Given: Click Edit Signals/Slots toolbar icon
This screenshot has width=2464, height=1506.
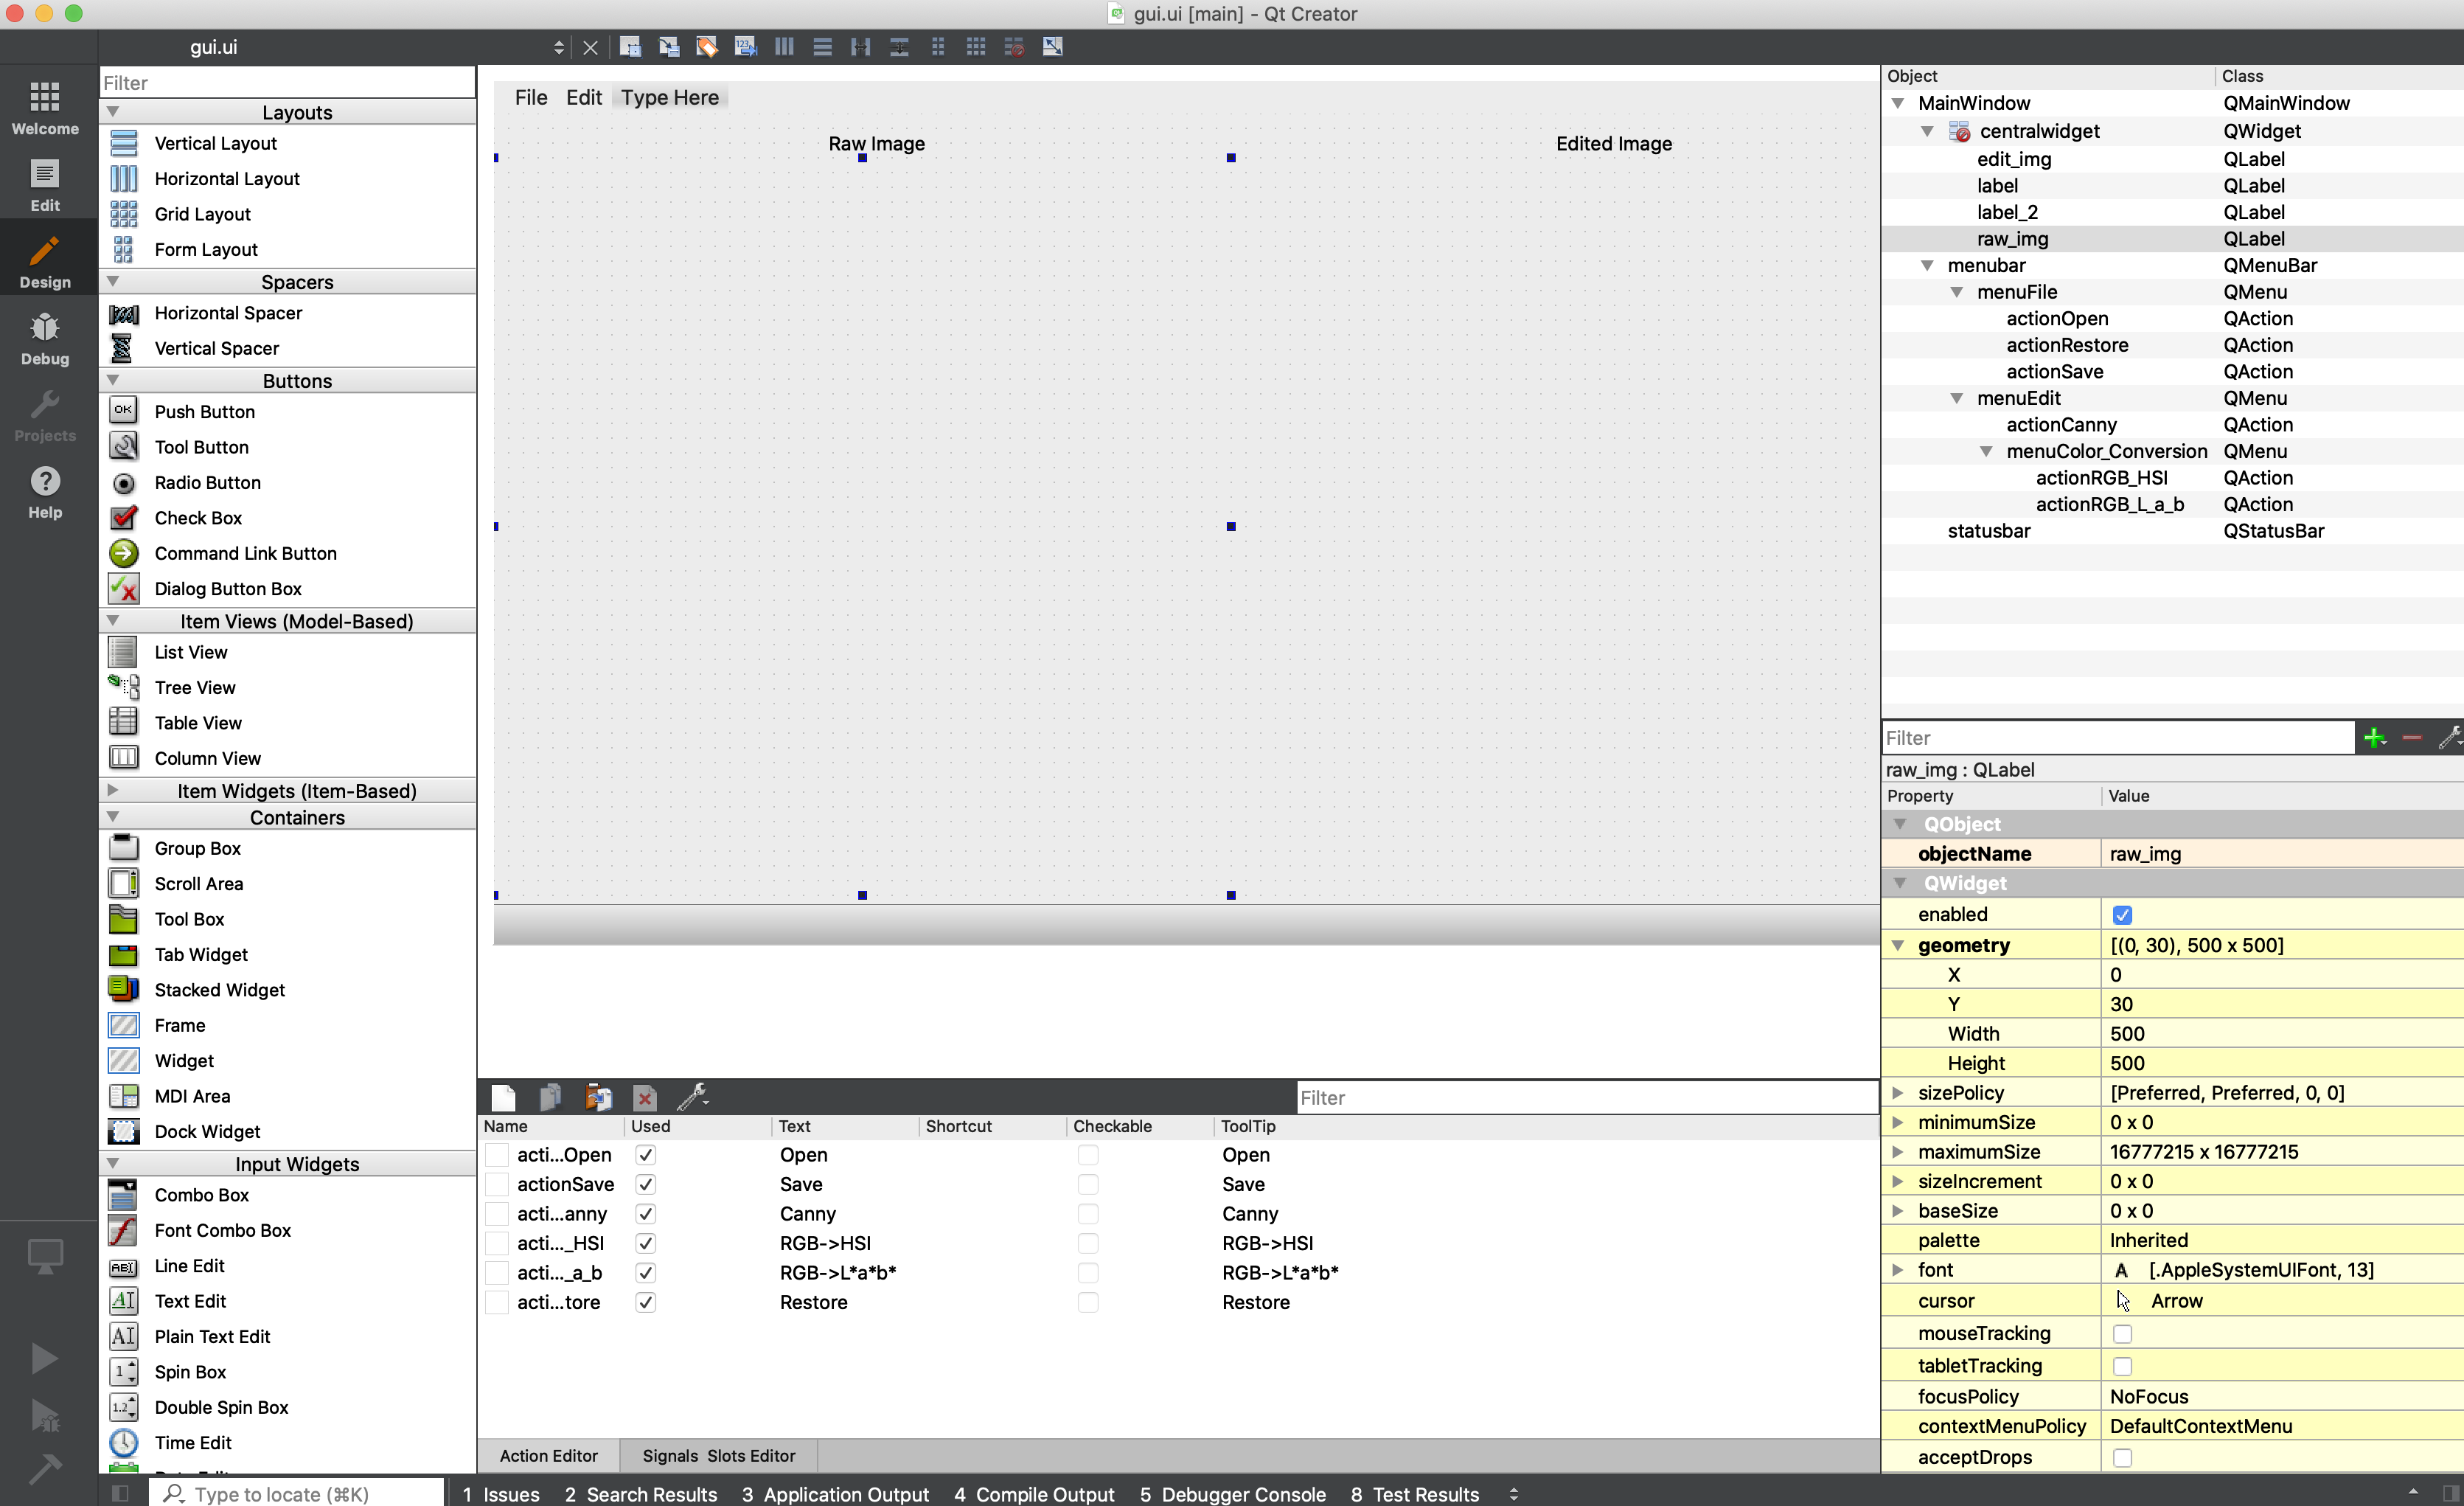Looking at the screenshot, I should (669, 47).
